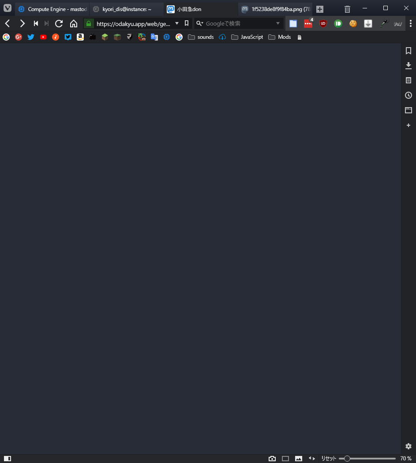The width and height of the screenshot is (416, 463).
Task: Open the Notes side panel
Action: pyautogui.click(x=409, y=80)
